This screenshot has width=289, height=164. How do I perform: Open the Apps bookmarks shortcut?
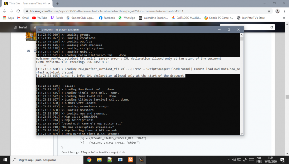point(8,18)
